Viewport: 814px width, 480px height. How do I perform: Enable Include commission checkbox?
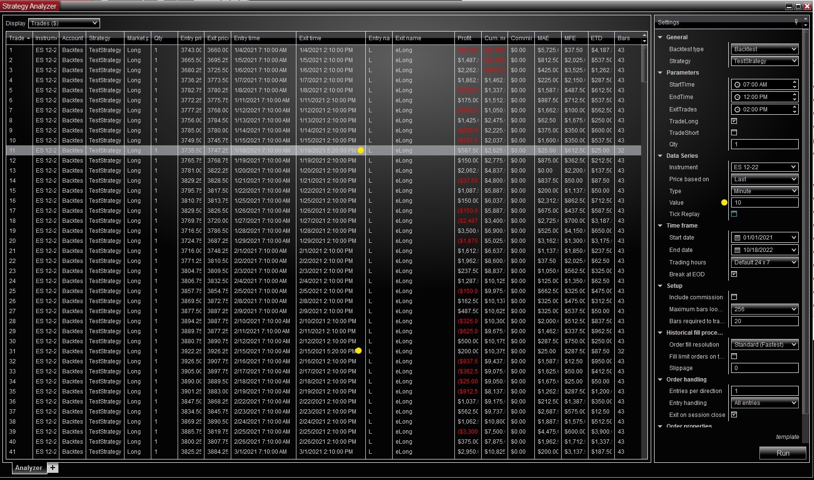click(734, 297)
